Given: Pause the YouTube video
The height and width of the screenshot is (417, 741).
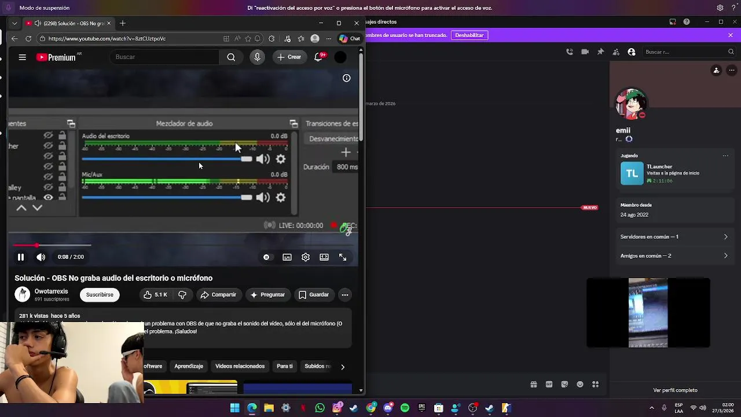Looking at the screenshot, I should tap(21, 257).
